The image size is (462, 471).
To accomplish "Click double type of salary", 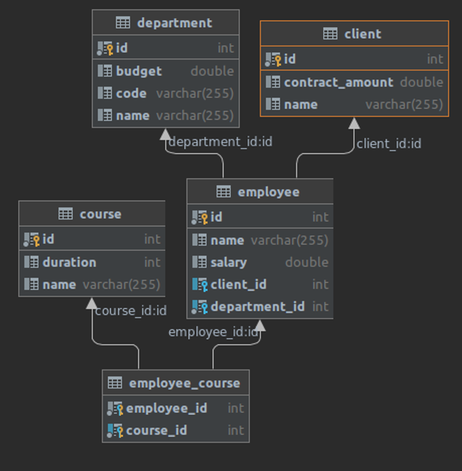I will (307, 262).
